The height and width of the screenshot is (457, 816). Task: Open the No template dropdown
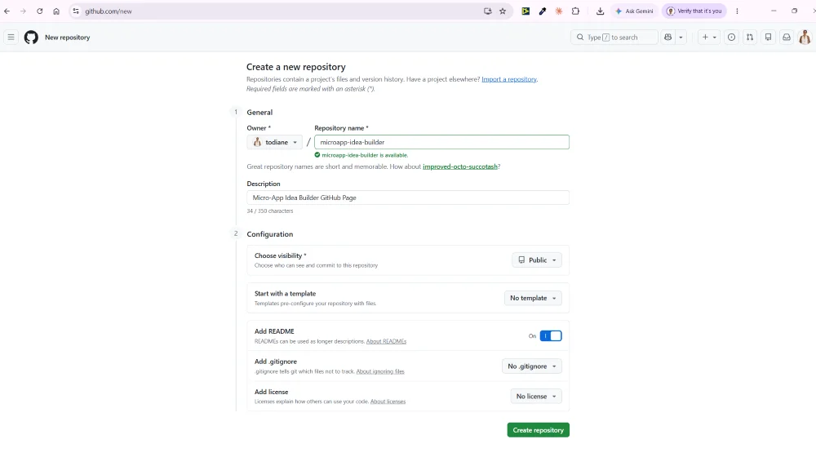pyautogui.click(x=533, y=298)
